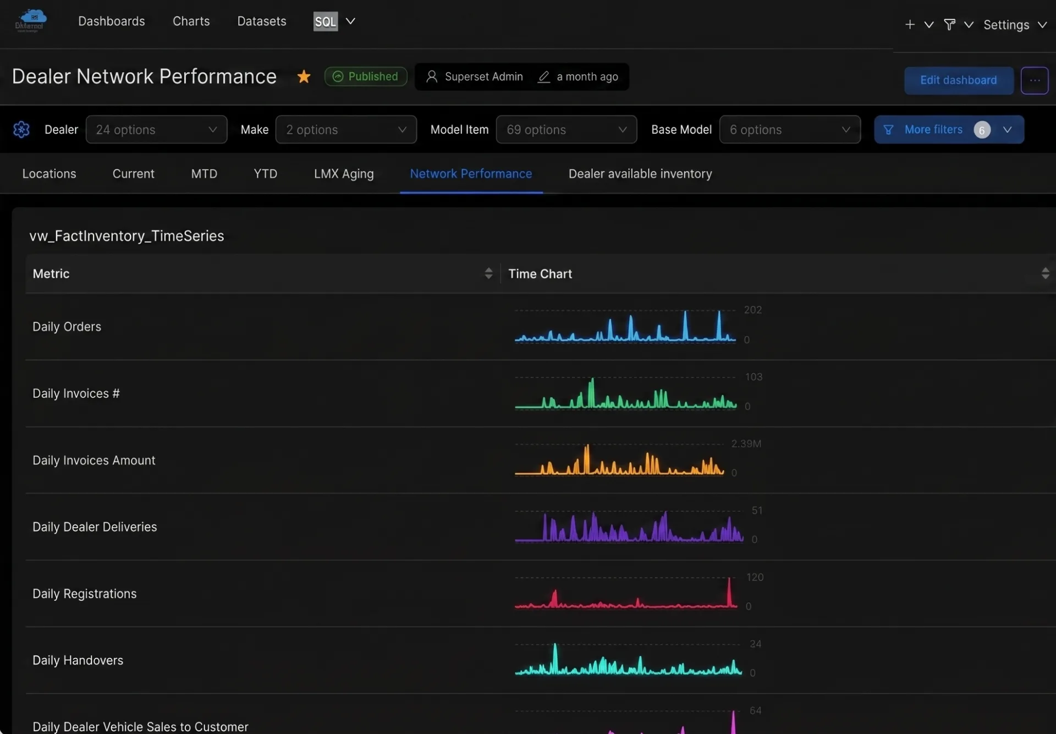Click the Dealer Network Performance dashboard title
1056x734 pixels.
pos(144,76)
